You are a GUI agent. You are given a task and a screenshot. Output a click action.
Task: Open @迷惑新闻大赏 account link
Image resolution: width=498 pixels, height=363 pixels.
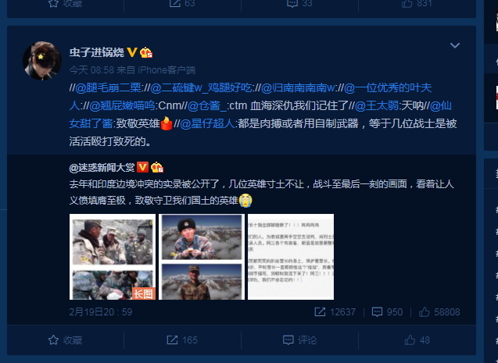tap(102, 167)
